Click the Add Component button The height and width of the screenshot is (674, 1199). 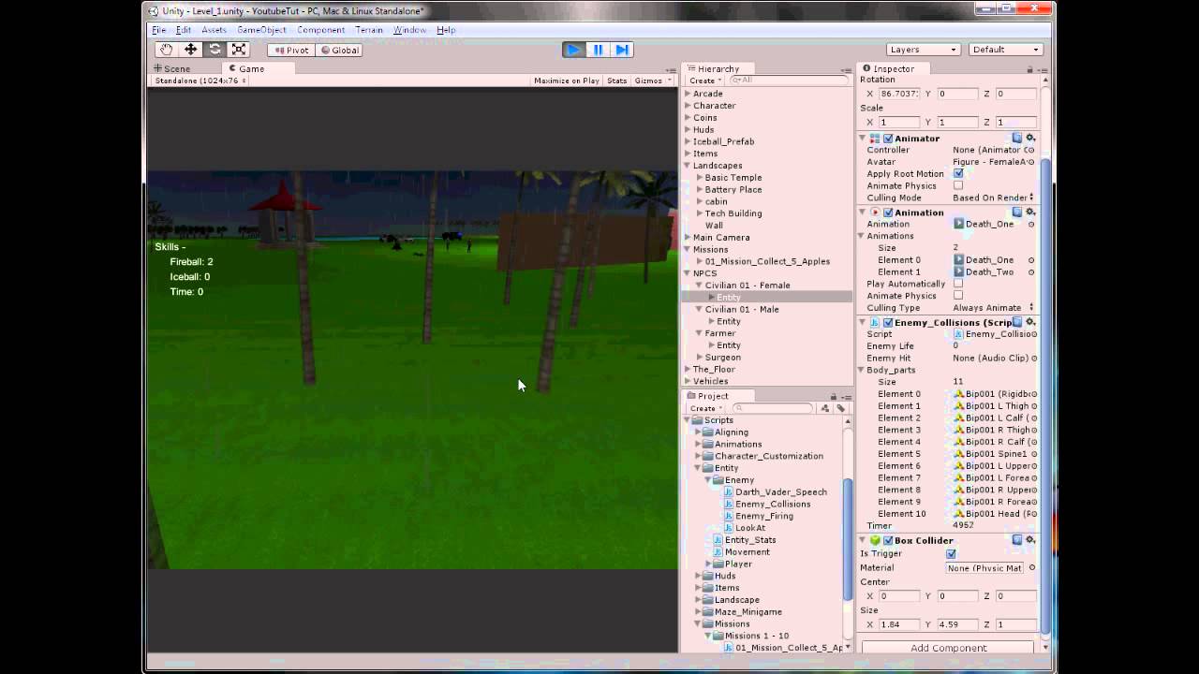point(948,648)
